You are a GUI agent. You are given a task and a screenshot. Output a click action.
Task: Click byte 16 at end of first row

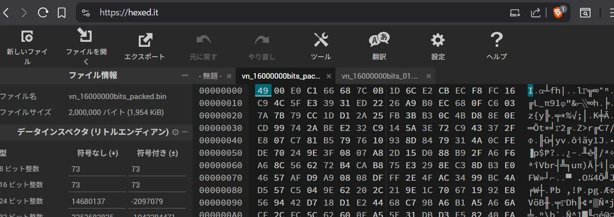pos(510,91)
